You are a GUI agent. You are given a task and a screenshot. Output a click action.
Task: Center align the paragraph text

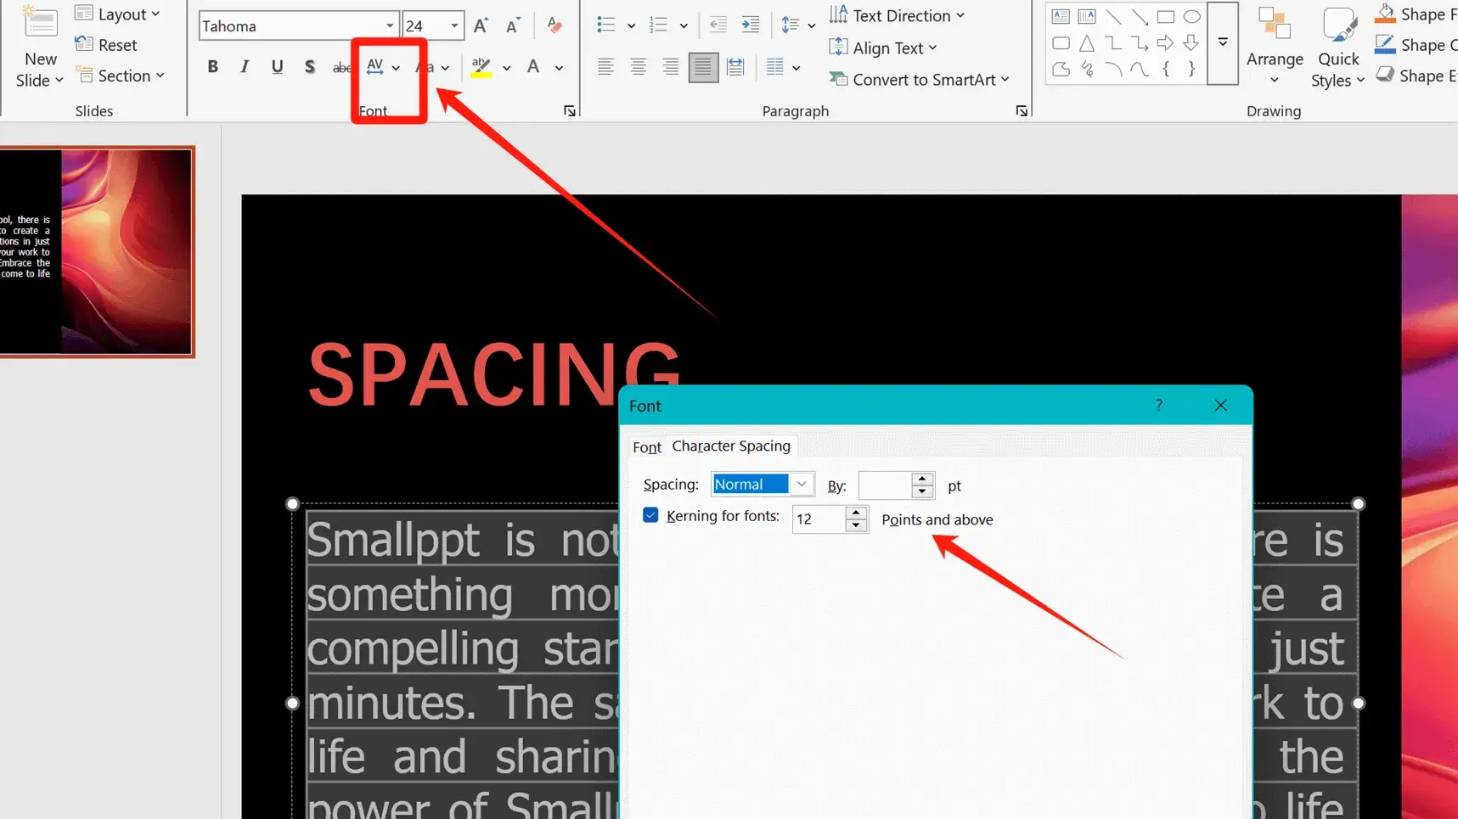pyautogui.click(x=638, y=67)
